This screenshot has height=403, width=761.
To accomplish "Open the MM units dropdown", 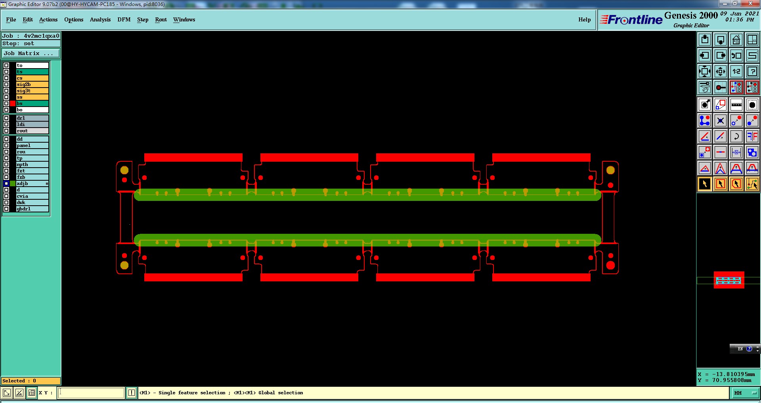I will [x=745, y=393].
